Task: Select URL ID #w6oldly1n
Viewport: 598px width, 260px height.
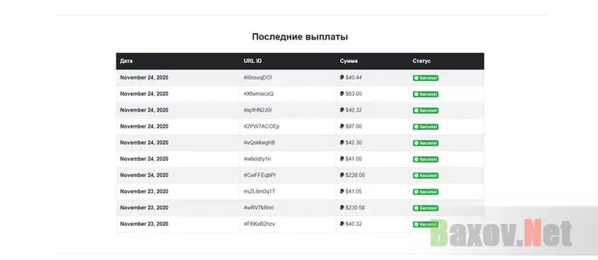Action: click(258, 159)
